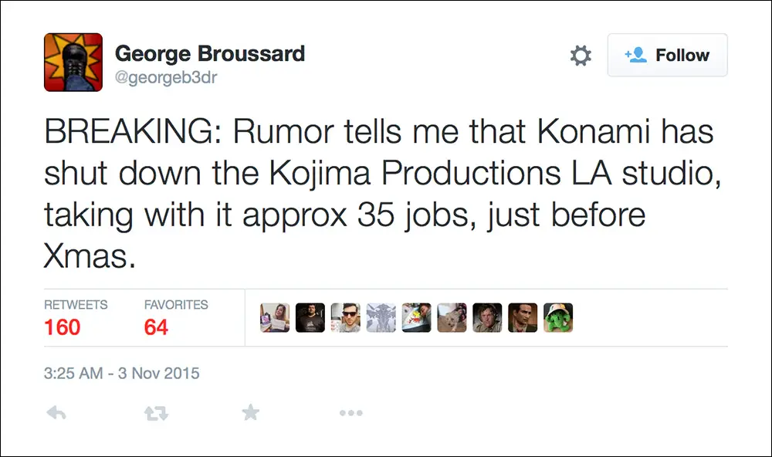
Task: Click George Broussard's profile avatar
Action: coord(73,63)
